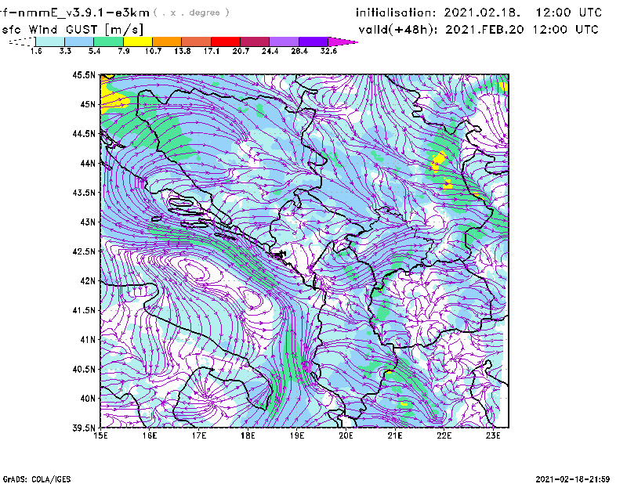Click the 42N latitude label
This screenshot has height=484, width=627.
pyautogui.click(x=88, y=281)
